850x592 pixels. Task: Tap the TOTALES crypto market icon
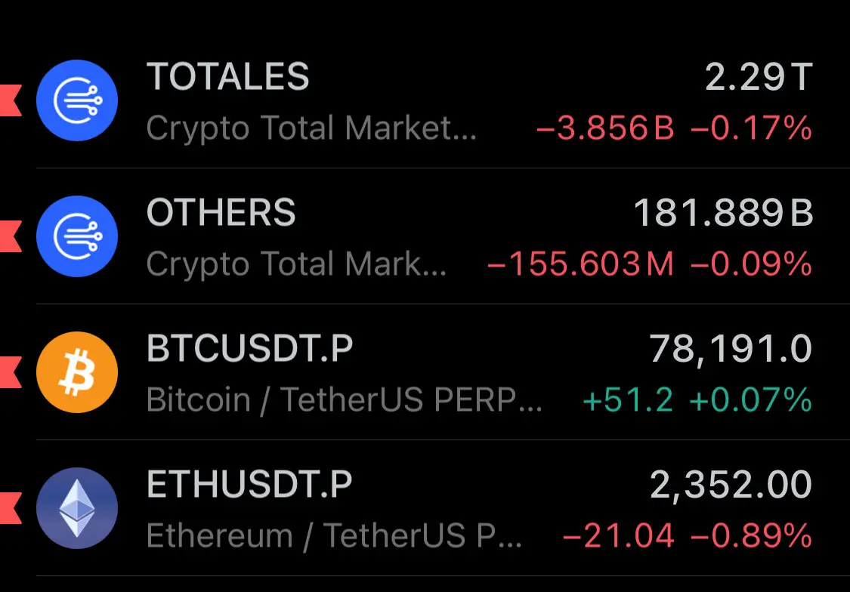click(77, 100)
